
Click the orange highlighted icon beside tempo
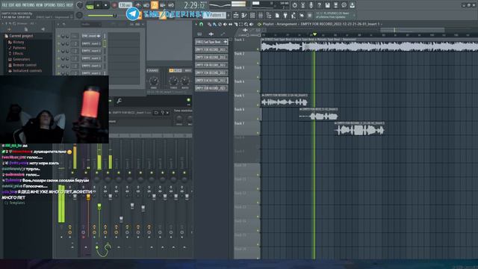click(155, 5)
